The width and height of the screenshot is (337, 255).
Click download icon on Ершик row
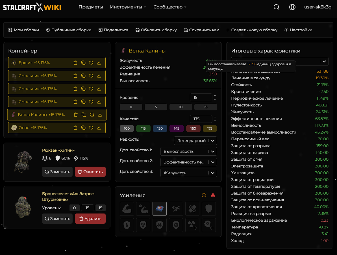point(99,63)
